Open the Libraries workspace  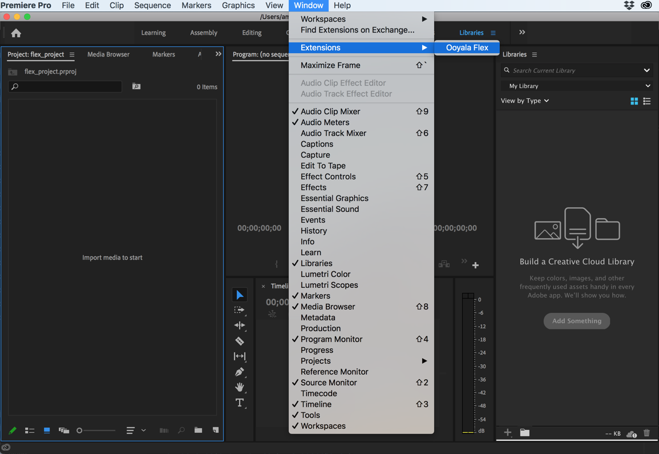click(x=471, y=33)
